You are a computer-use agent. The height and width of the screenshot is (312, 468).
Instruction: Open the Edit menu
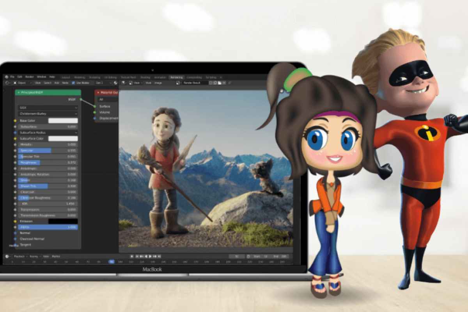click(x=19, y=77)
